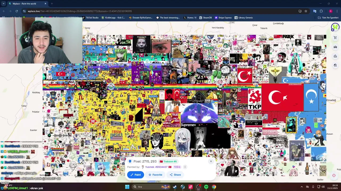
Task: Click the TKP hammer and sickle artwork
Action: point(255,99)
